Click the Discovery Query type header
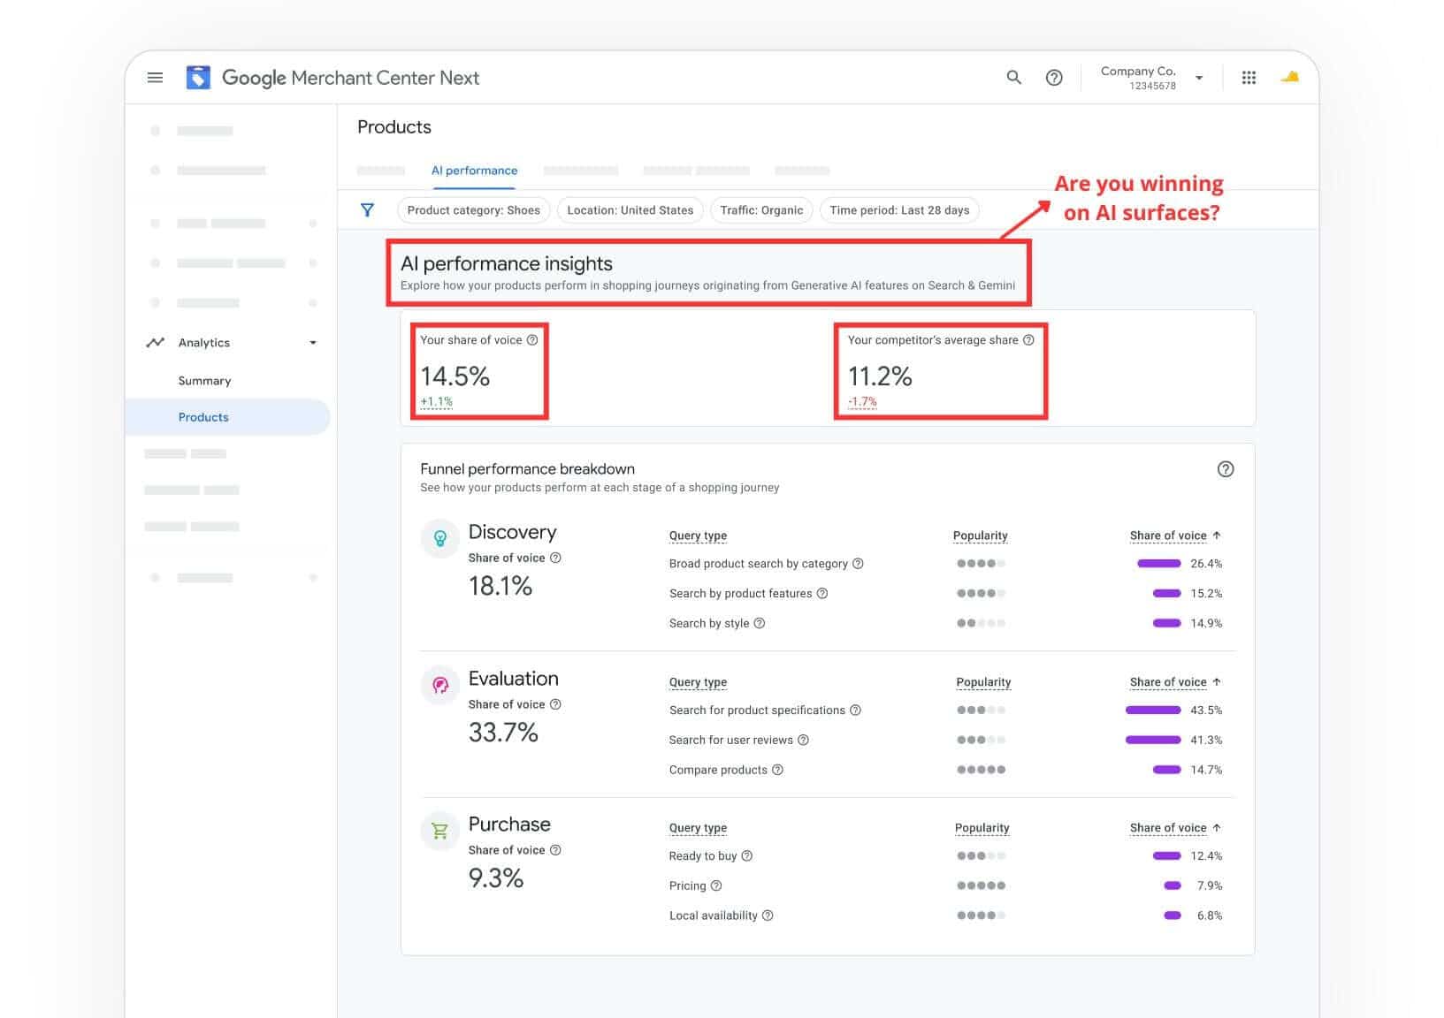This screenshot has width=1444, height=1018. click(698, 536)
